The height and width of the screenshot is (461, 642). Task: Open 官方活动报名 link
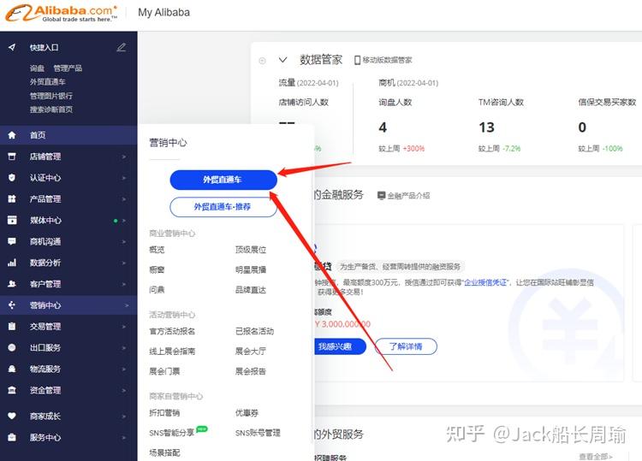tap(172, 331)
